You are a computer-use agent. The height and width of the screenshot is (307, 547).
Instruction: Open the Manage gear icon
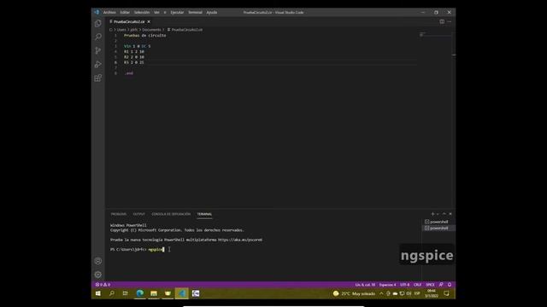(98, 275)
